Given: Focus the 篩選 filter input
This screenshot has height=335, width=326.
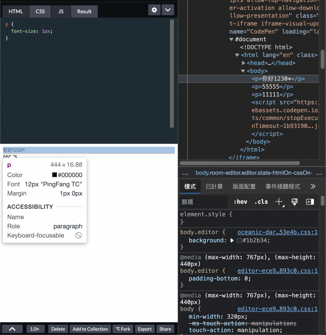Looking at the screenshot, I should coord(203,202).
